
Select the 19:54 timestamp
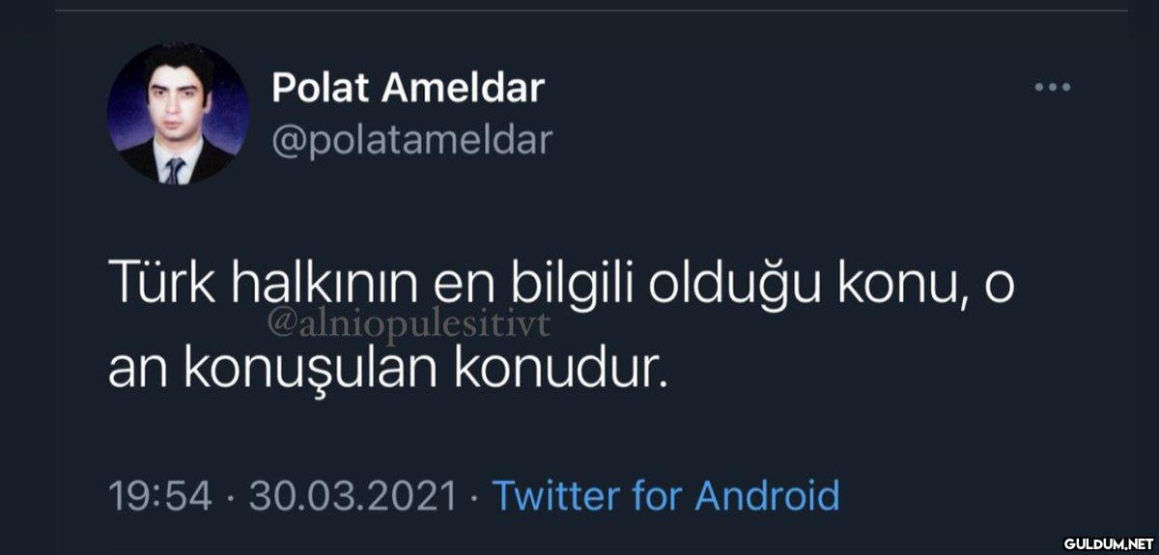coord(159,496)
